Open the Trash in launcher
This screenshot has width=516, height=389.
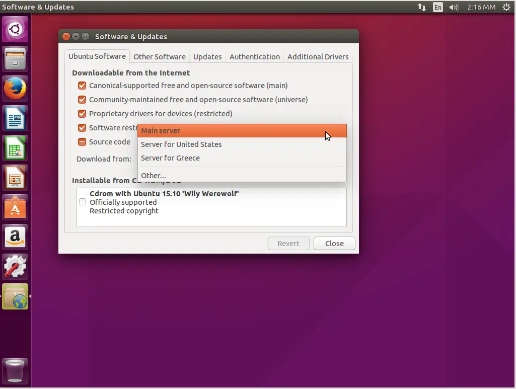(15, 370)
